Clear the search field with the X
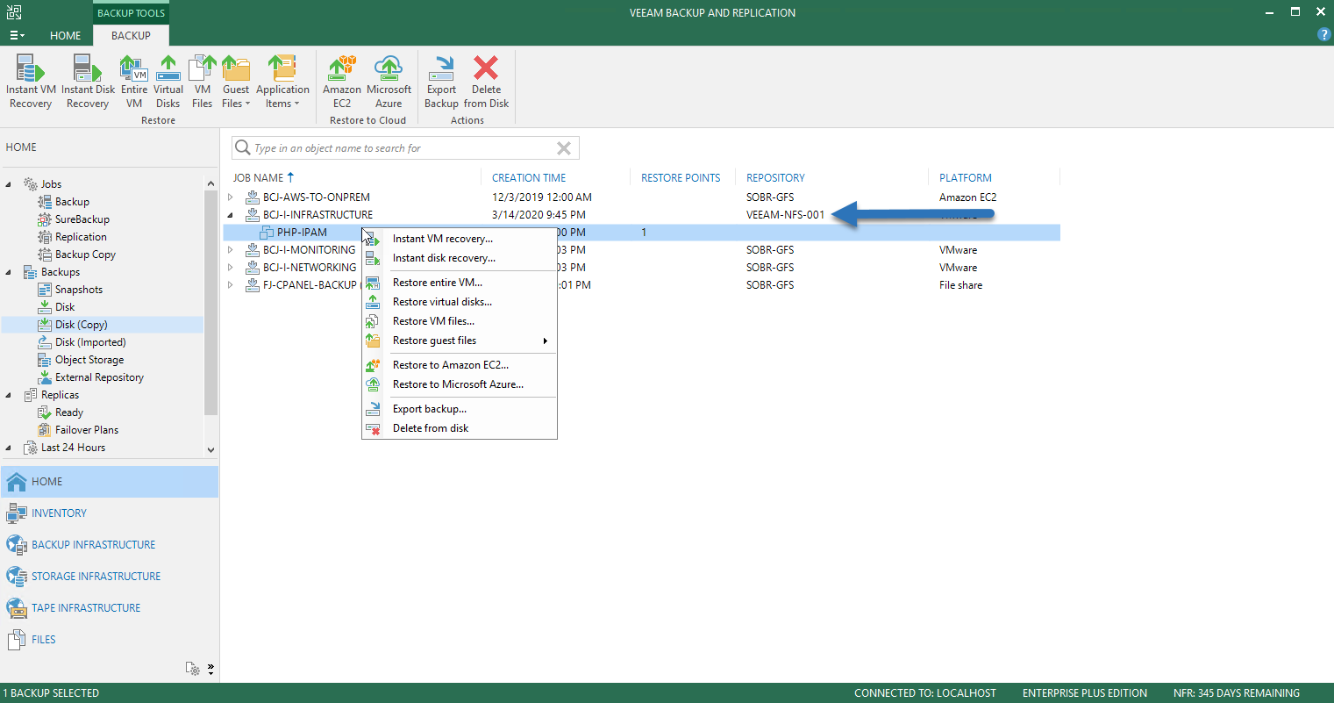The height and width of the screenshot is (703, 1334). pyautogui.click(x=564, y=148)
